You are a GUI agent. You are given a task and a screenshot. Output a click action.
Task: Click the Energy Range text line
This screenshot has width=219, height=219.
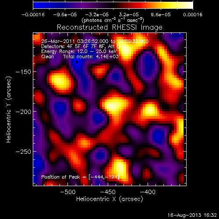[x=79, y=51]
